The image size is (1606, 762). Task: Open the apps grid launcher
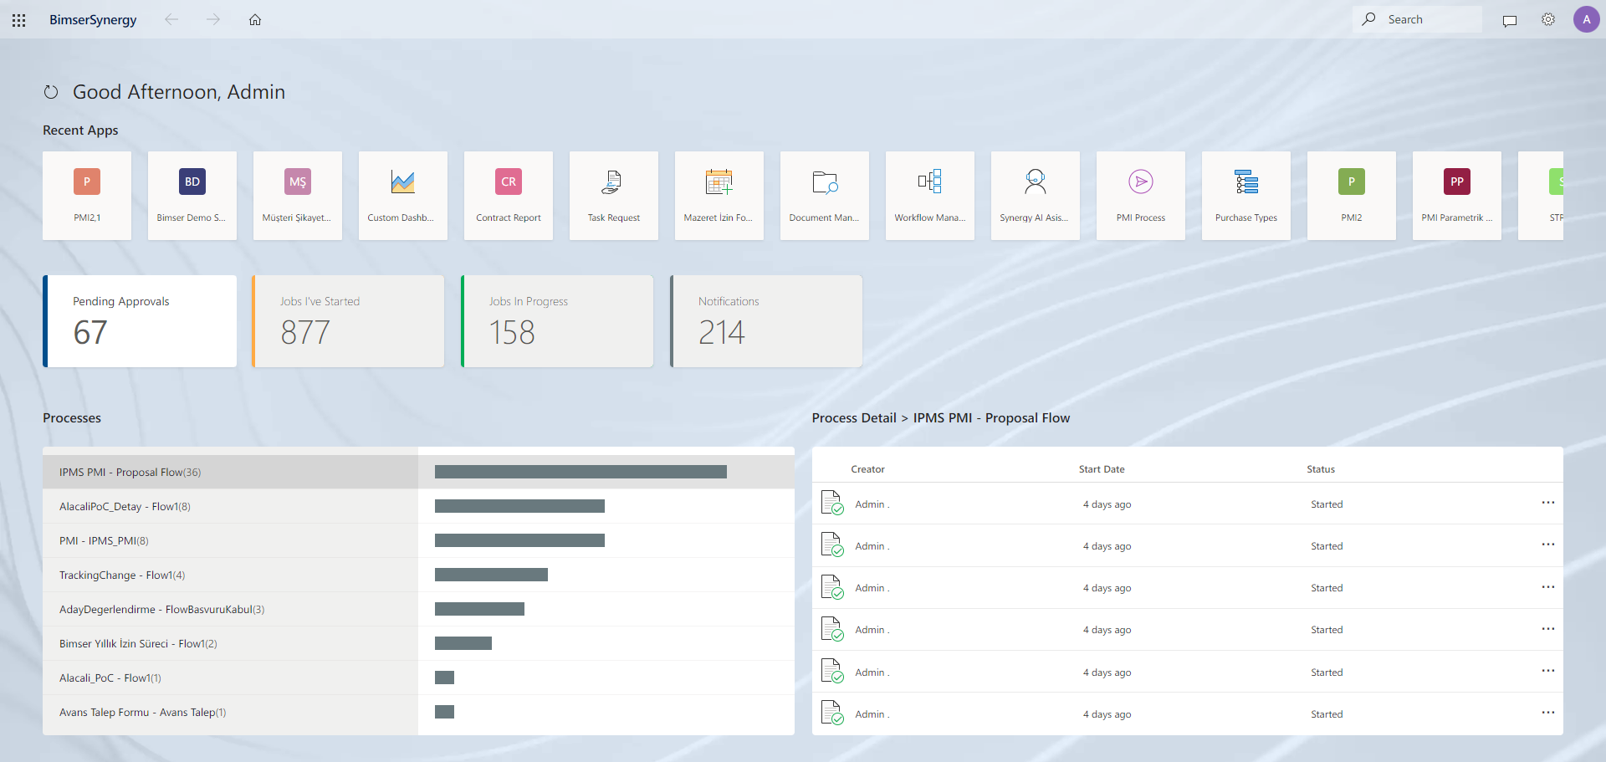click(18, 19)
